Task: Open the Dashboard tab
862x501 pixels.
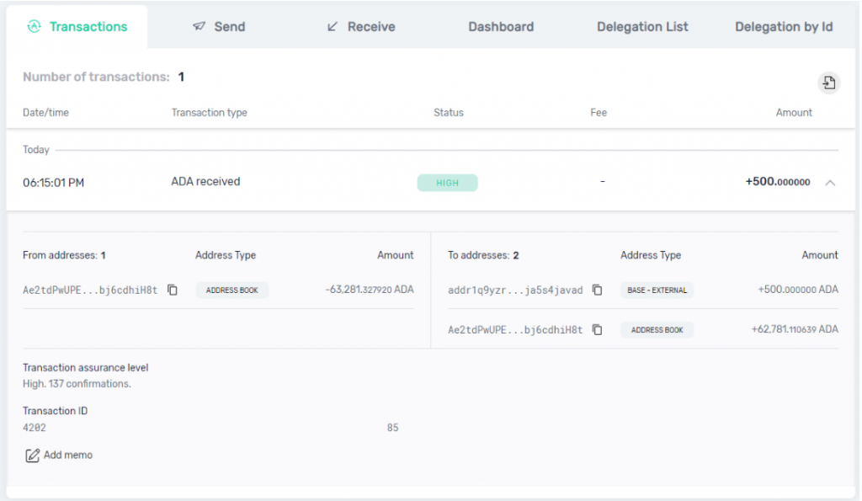Action: (501, 26)
